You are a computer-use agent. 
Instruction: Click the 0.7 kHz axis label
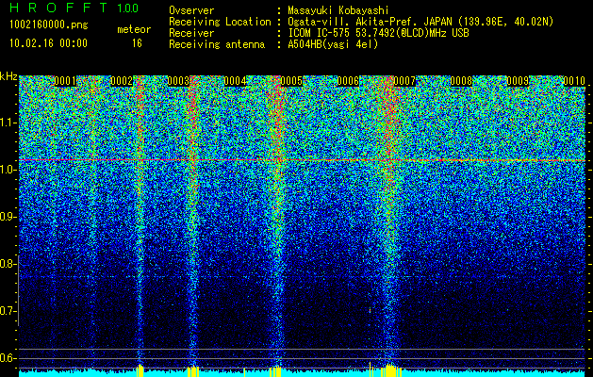8,311
